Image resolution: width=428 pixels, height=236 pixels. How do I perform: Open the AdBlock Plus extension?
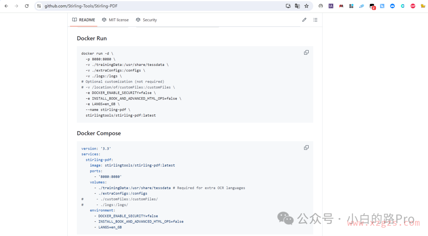[413, 6]
